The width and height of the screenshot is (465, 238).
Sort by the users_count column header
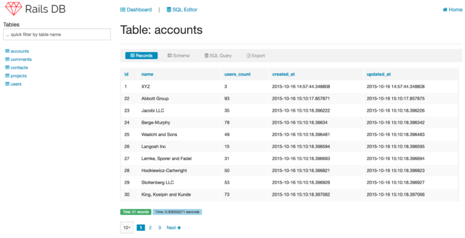click(x=237, y=74)
